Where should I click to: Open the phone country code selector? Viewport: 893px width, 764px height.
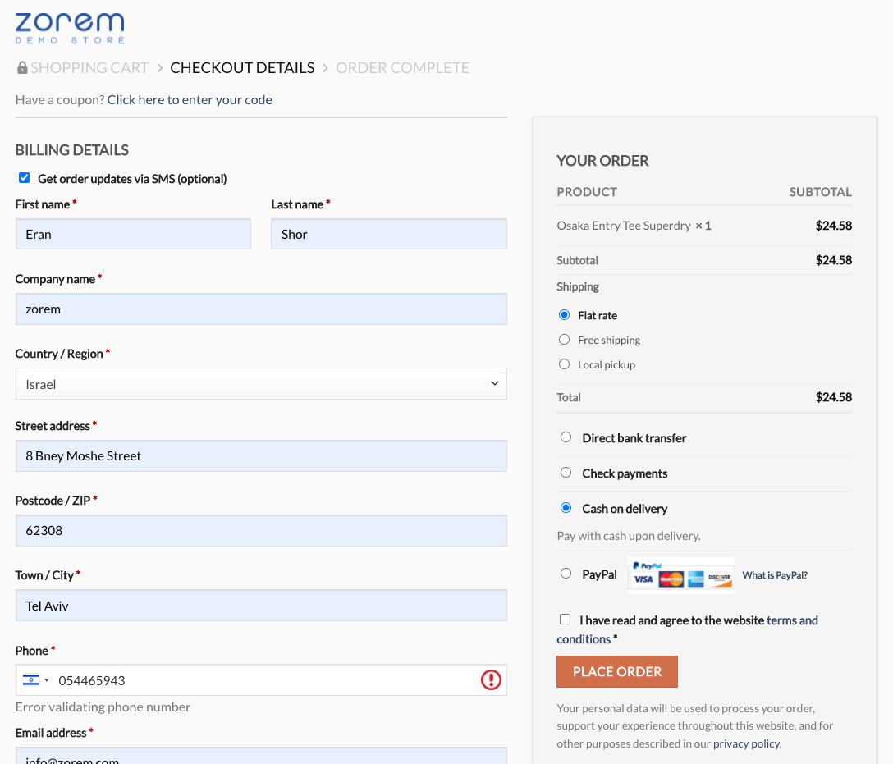pos(36,679)
